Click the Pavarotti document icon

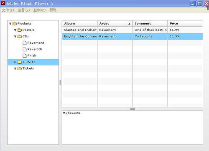pos(25,49)
